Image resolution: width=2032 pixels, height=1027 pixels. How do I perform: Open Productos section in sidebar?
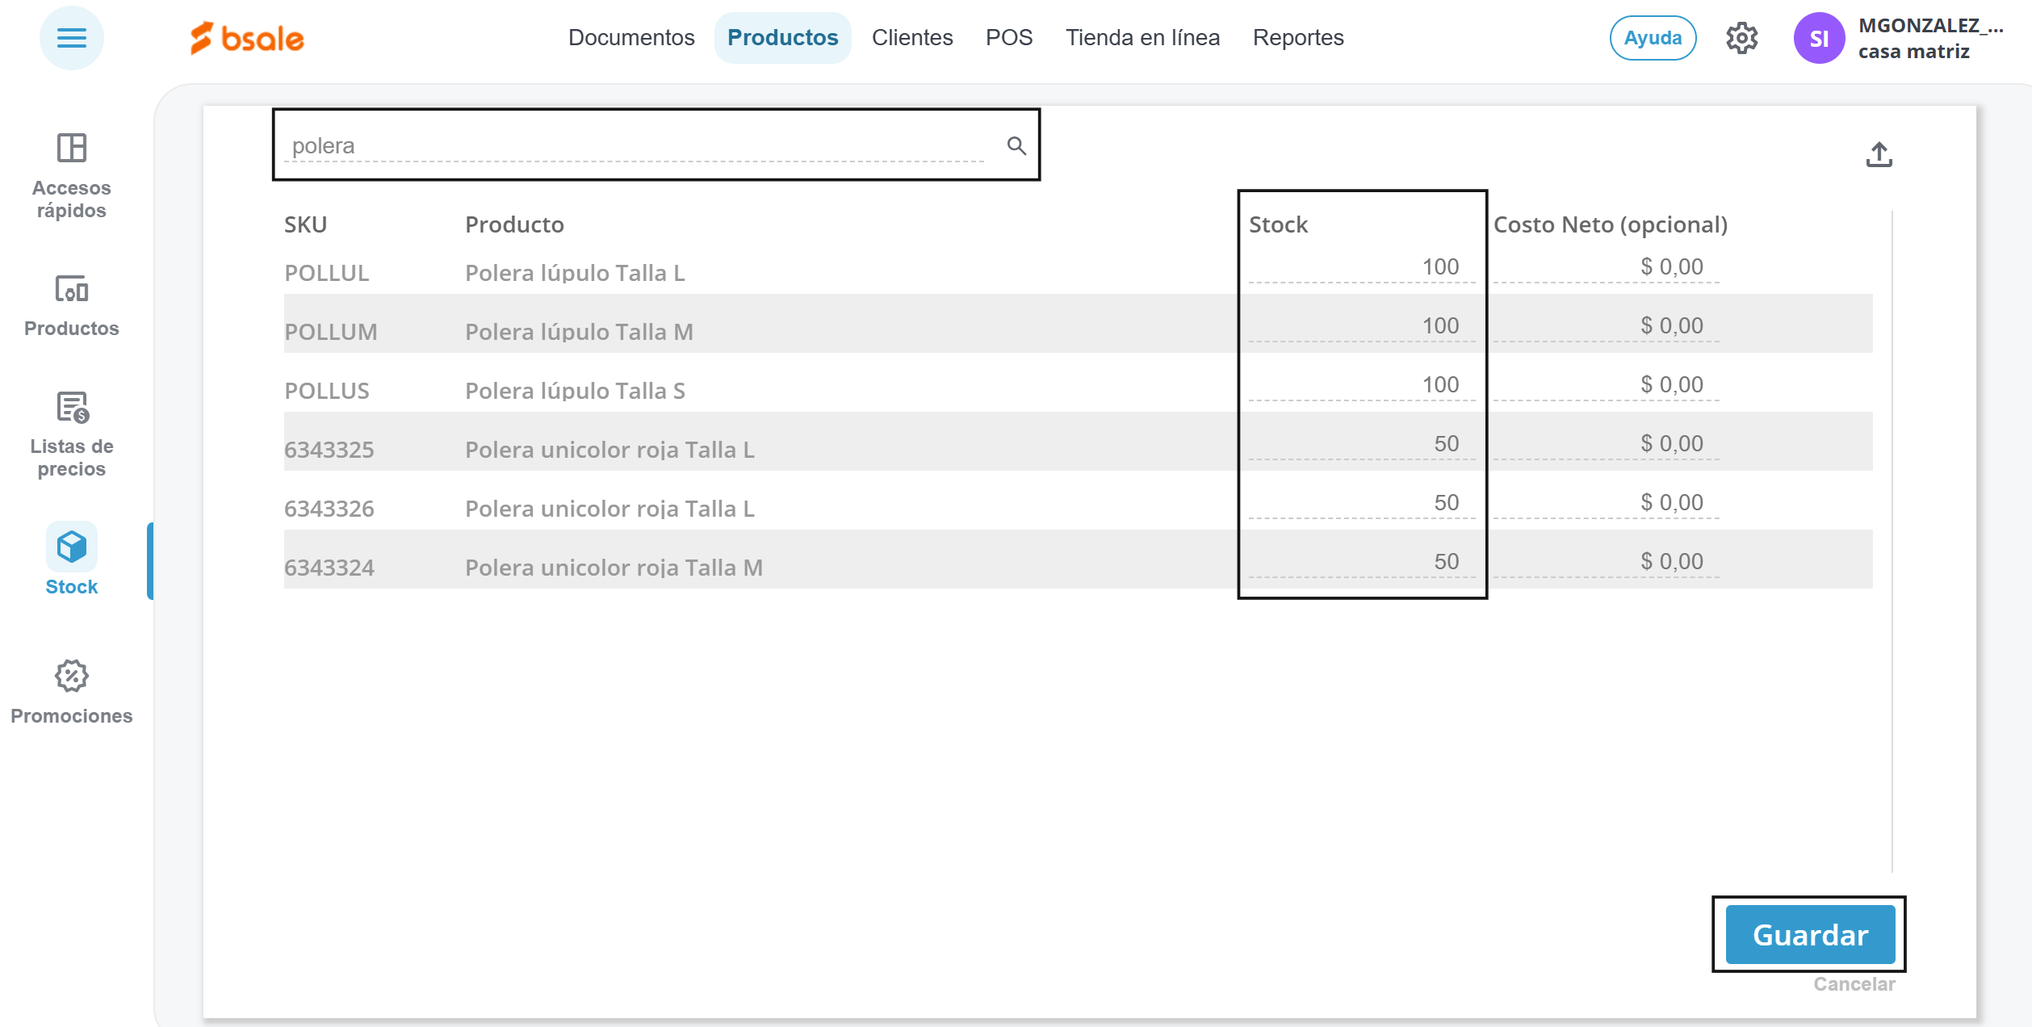coord(71,305)
